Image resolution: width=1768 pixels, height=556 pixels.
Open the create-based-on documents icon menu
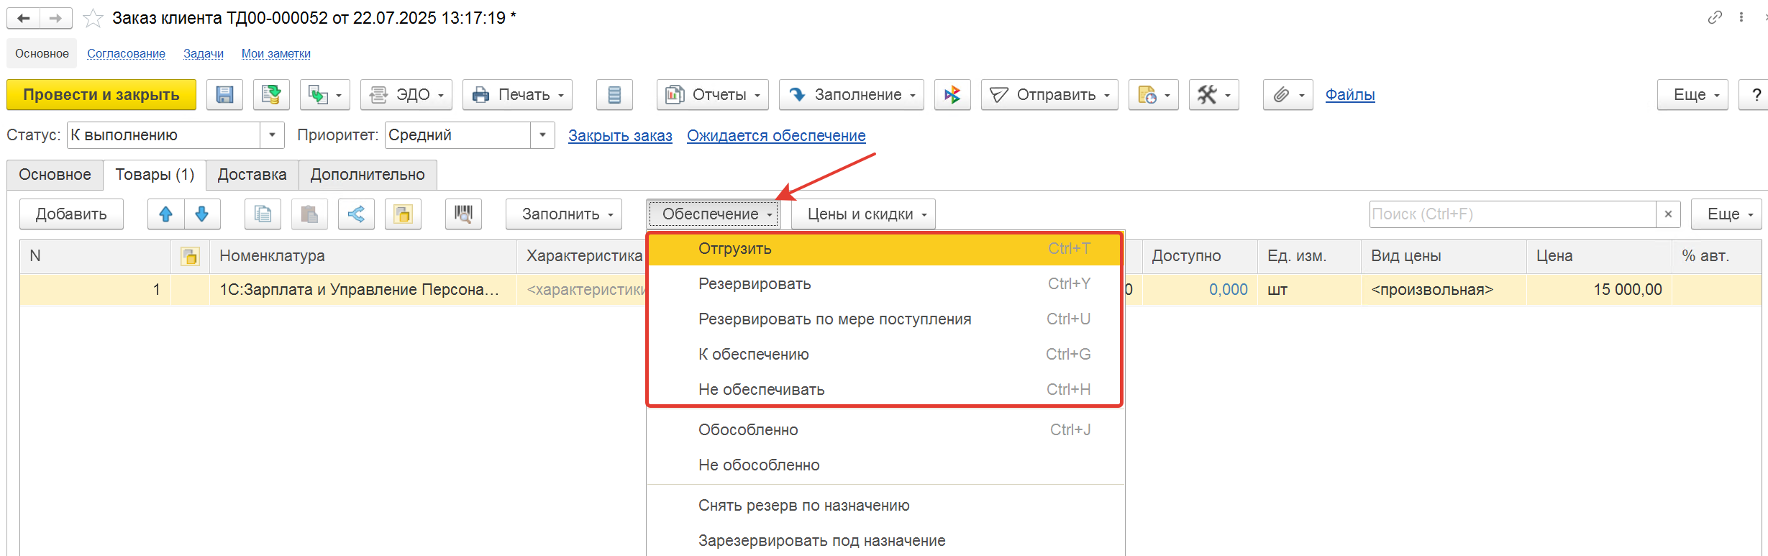[x=325, y=95]
